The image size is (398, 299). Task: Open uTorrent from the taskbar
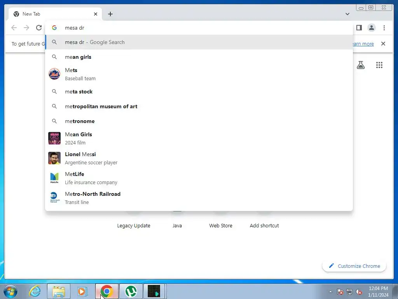point(131,291)
